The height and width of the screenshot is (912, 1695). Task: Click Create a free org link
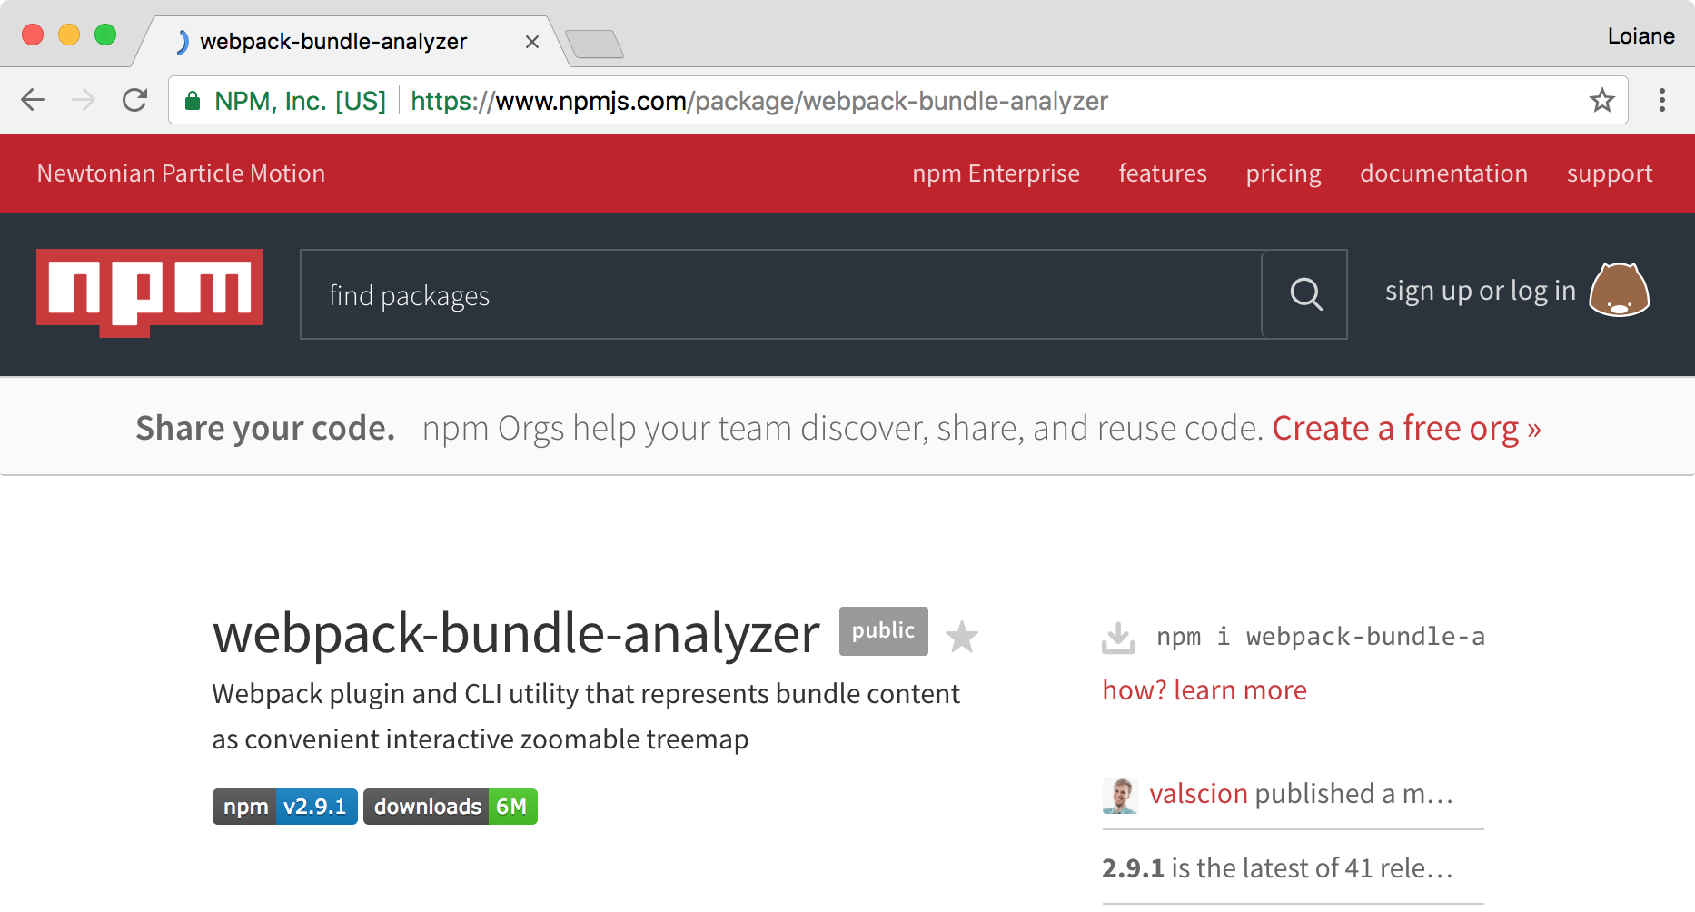[x=1406, y=428]
